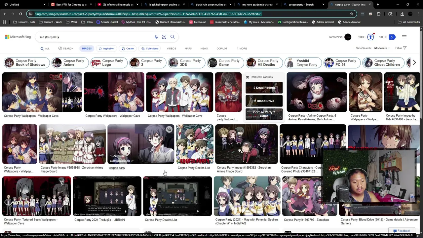Open the ToDo bookmark folder
This screenshot has width=423, height=238.
[87, 22]
